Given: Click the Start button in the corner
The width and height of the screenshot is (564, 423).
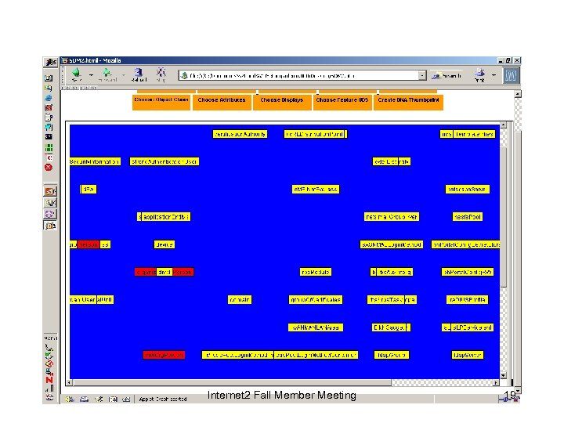Looking at the screenshot, I should point(50,62).
